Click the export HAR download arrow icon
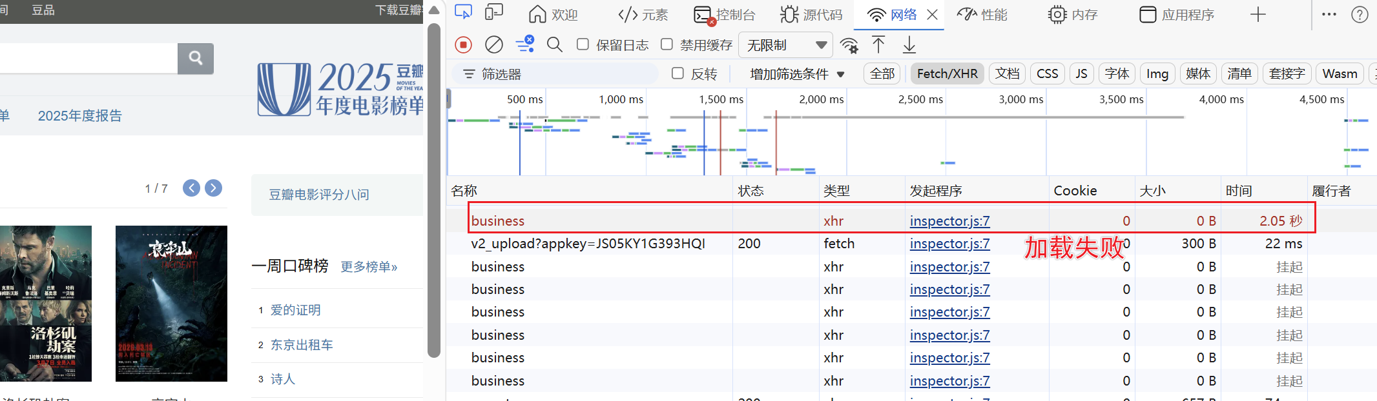The width and height of the screenshot is (1377, 401). pyautogui.click(x=909, y=44)
